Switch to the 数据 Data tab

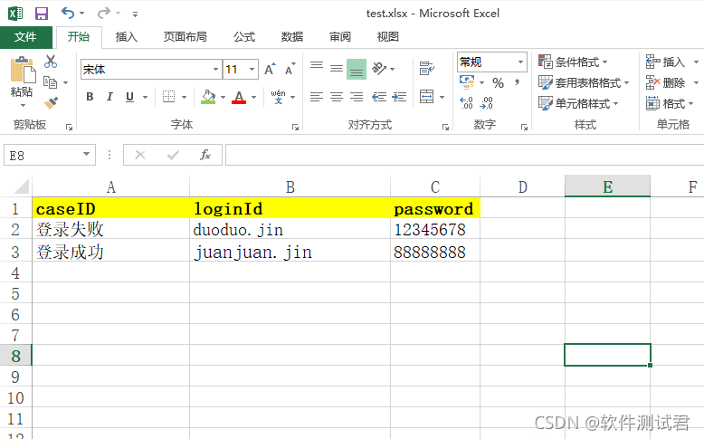tap(292, 37)
